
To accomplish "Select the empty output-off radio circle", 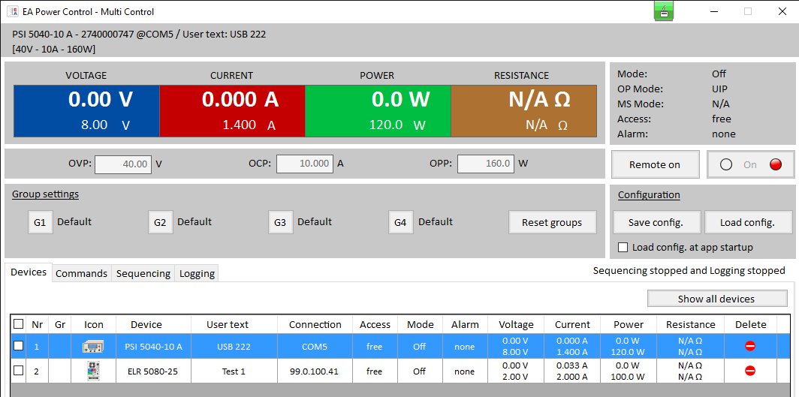I will 726,164.
